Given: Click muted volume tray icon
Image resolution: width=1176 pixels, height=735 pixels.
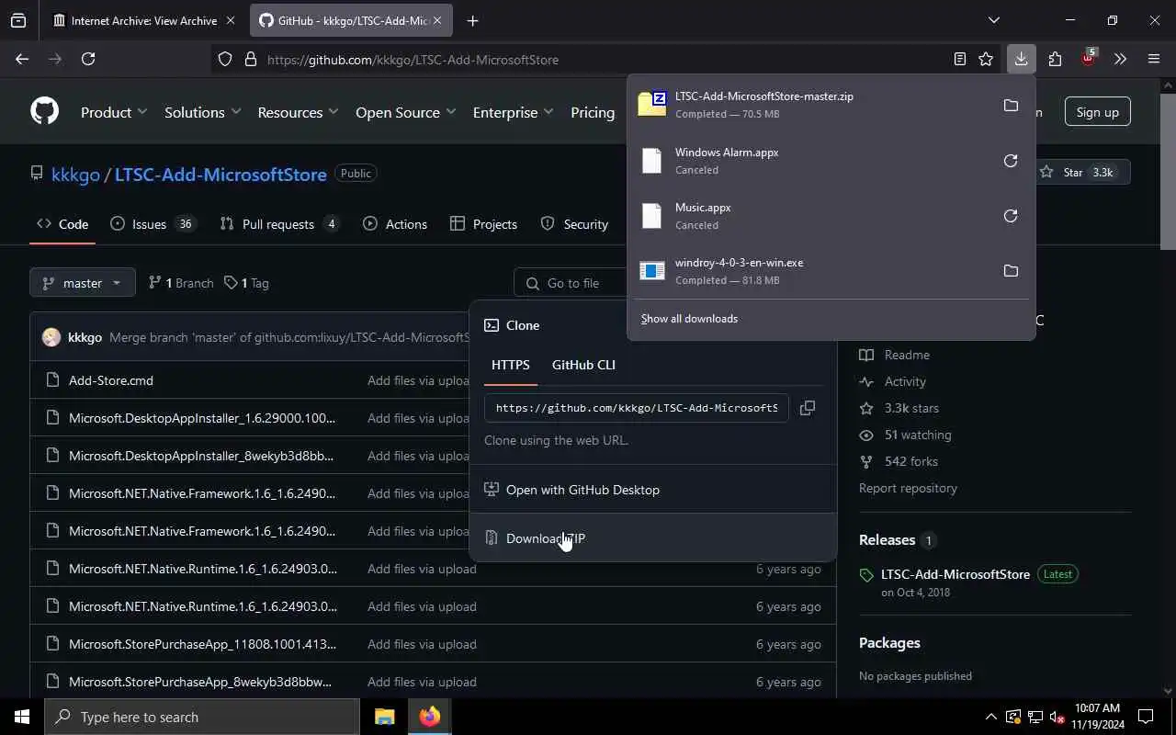Looking at the screenshot, I should coord(1057,717).
